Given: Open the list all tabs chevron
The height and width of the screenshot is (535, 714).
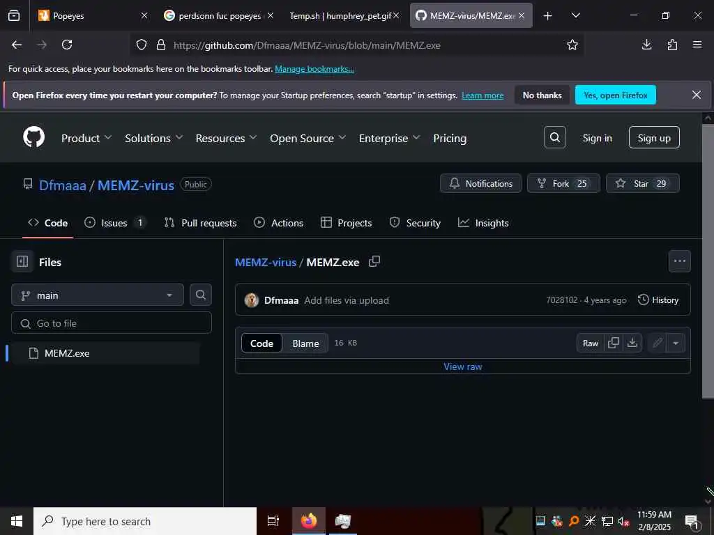Looking at the screenshot, I should click(x=575, y=15).
